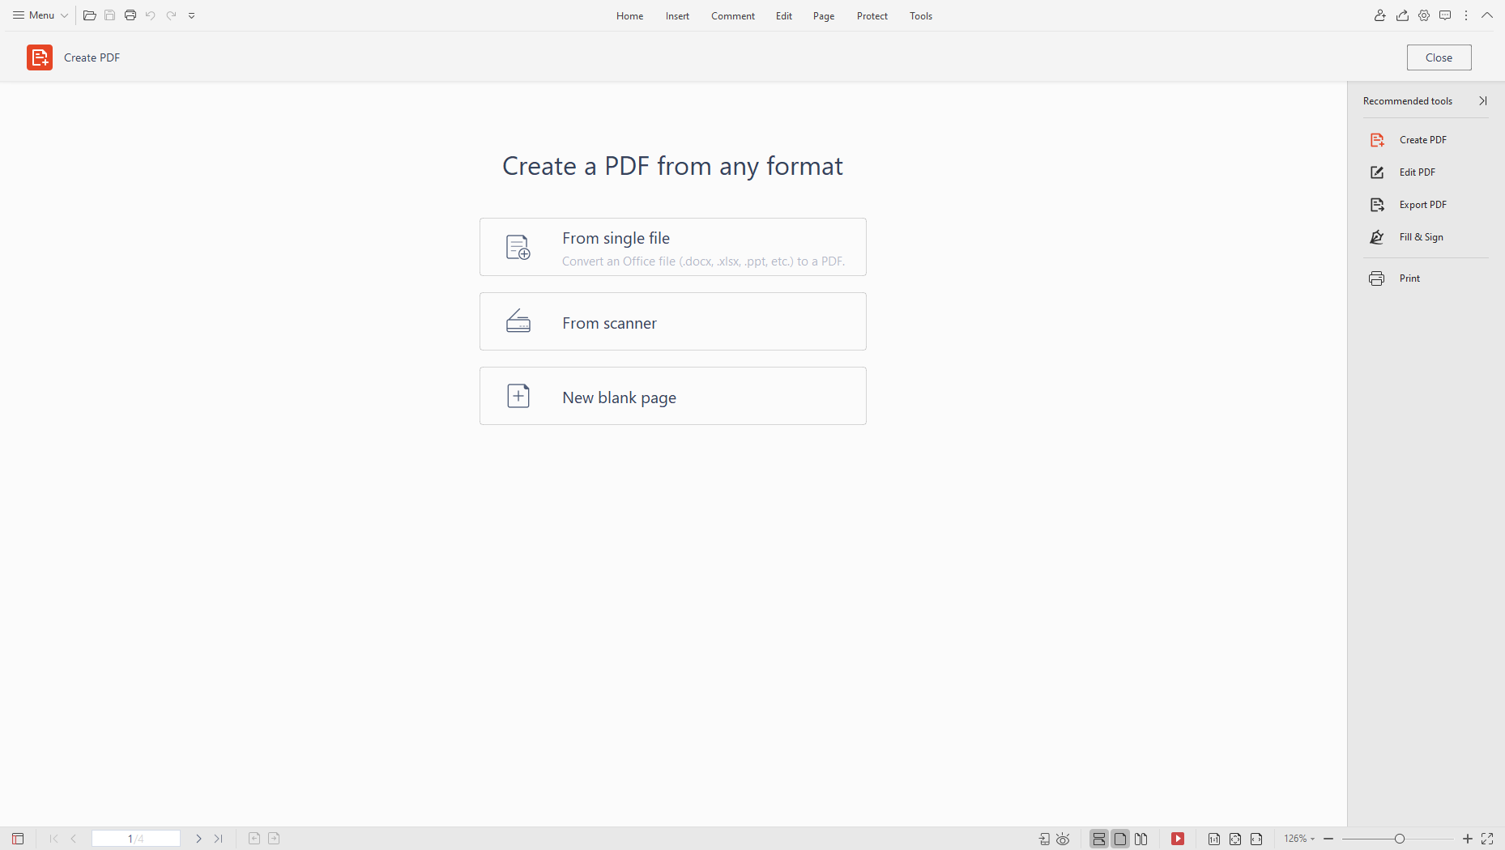Image resolution: width=1505 pixels, height=850 pixels.
Task: Expand the Menu dropdown
Action: (x=41, y=15)
